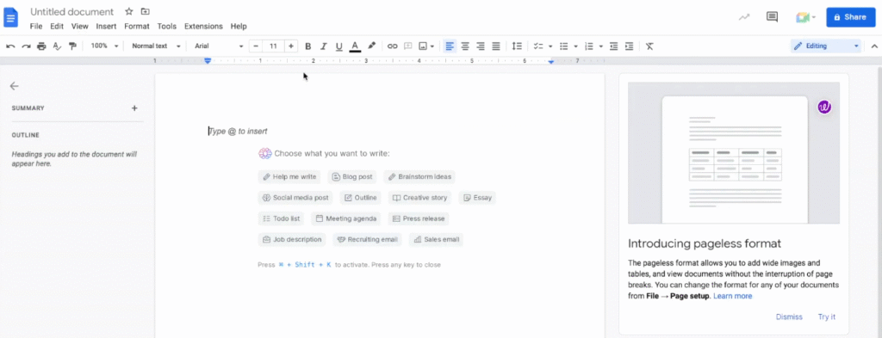Open the Arial font dropdown
The height and width of the screenshot is (338, 882).
(219, 46)
